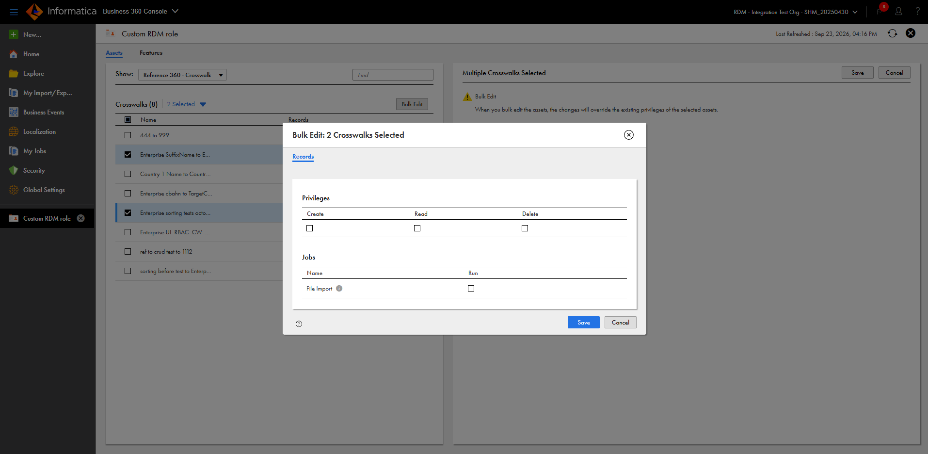Open the hamburger navigation menu
928x454 pixels.
(x=14, y=12)
